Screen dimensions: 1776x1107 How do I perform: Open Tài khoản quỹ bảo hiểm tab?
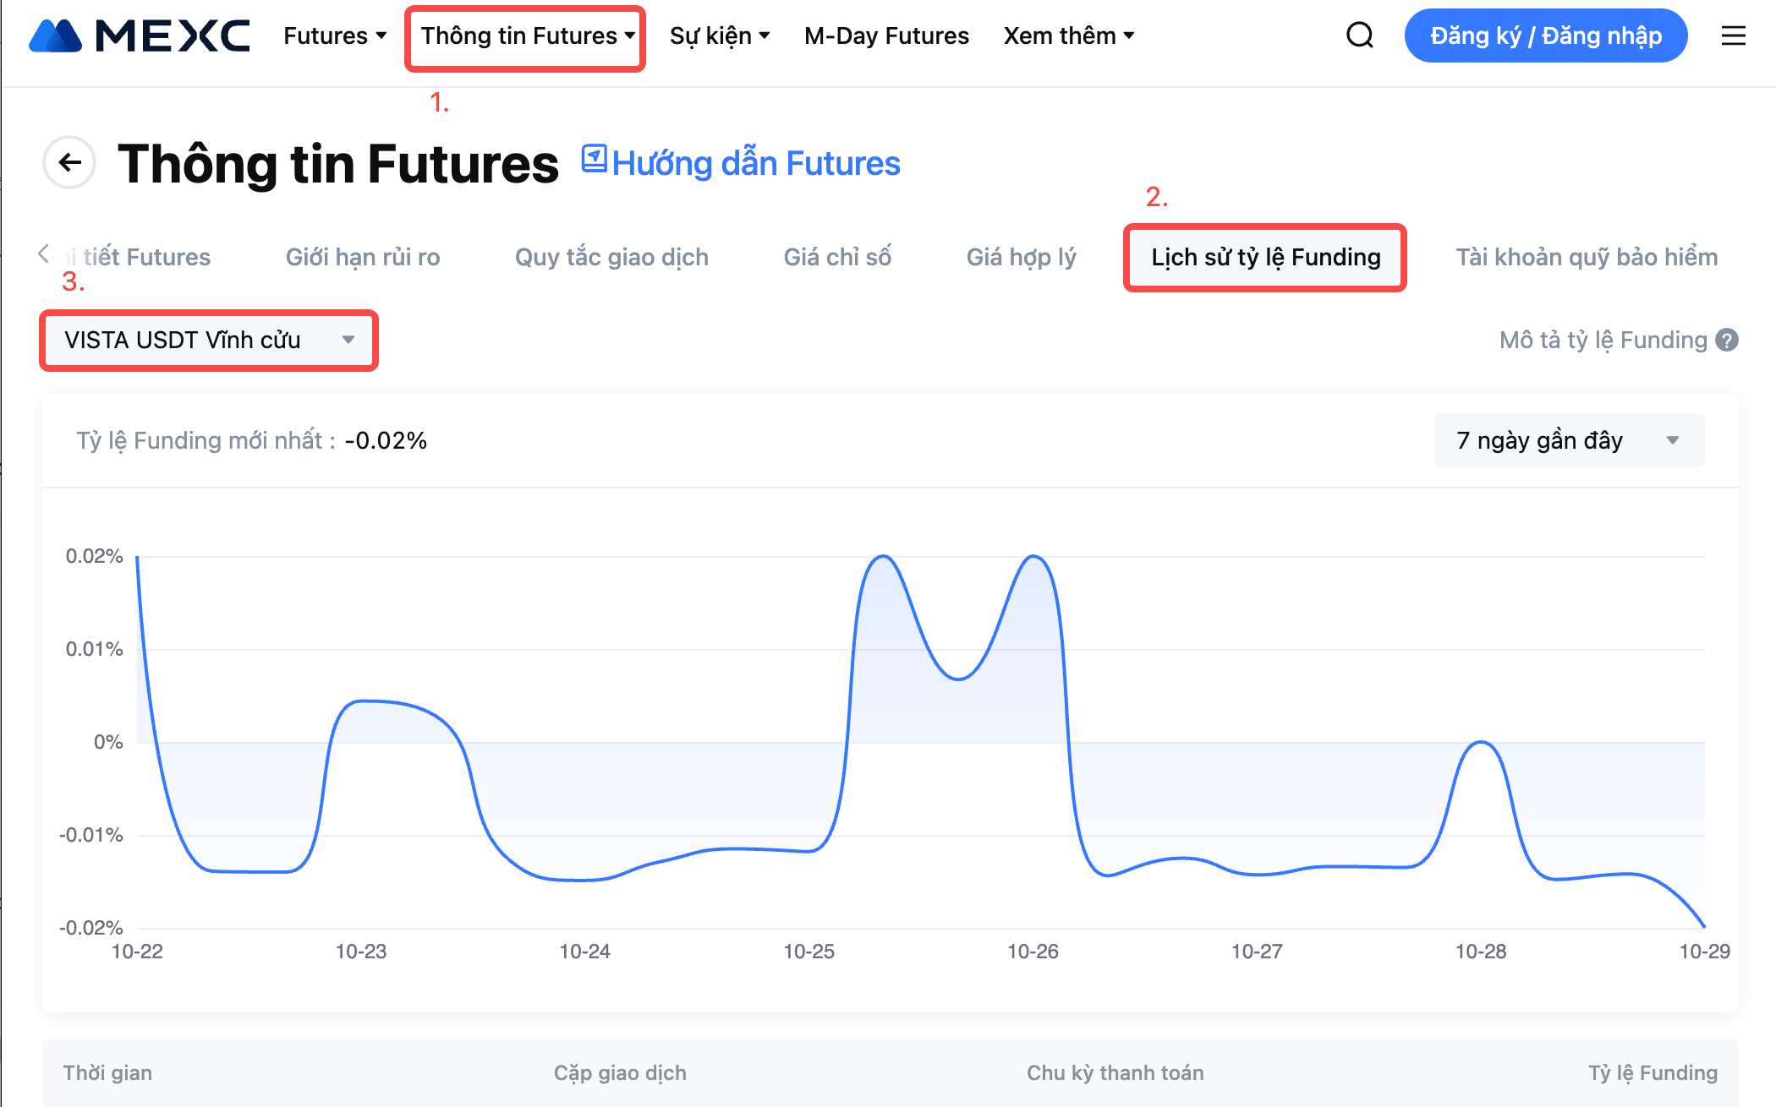click(x=1586, y=258)
